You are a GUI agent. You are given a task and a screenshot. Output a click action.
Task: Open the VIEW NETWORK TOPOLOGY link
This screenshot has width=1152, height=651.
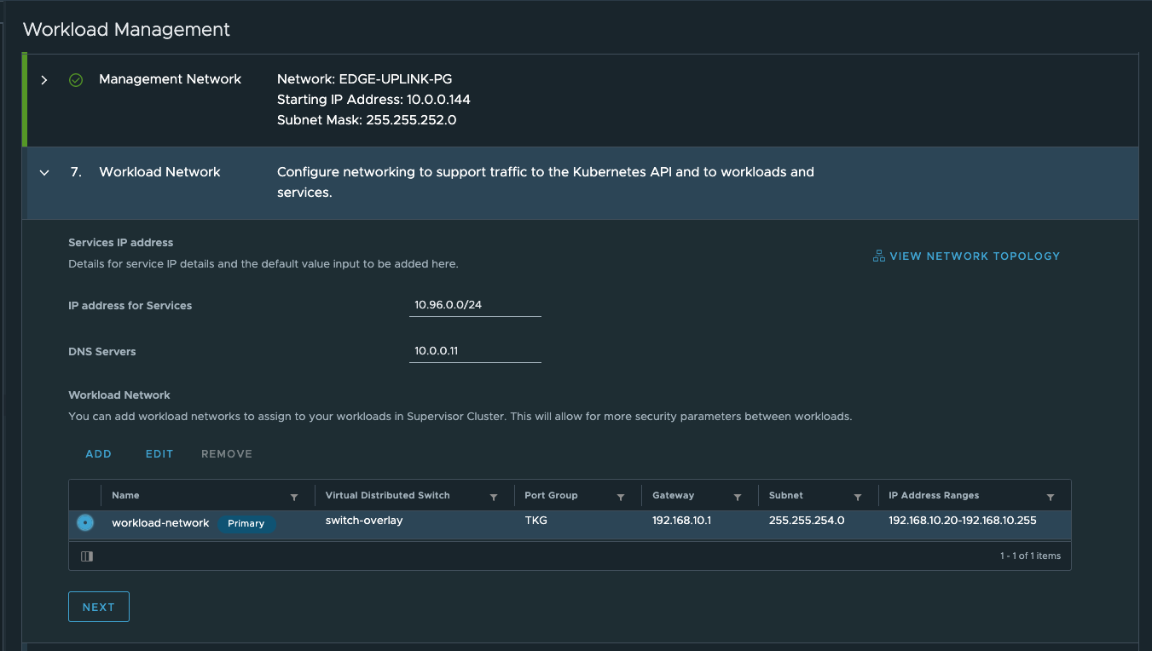click(x=975, y=256)
